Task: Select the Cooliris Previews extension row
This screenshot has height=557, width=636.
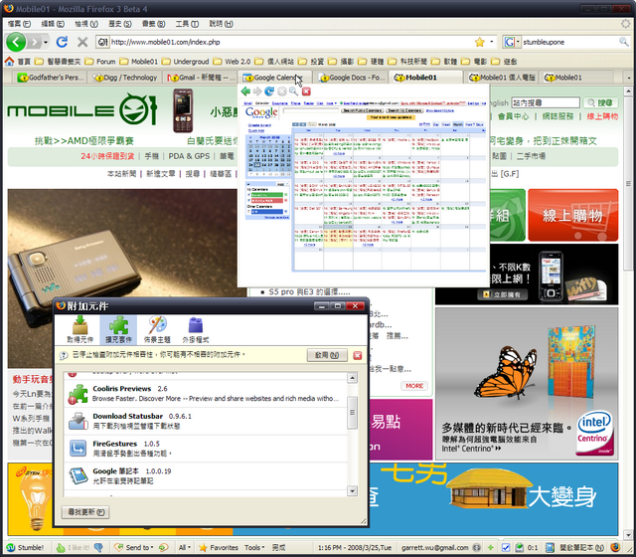Action: 205,394
